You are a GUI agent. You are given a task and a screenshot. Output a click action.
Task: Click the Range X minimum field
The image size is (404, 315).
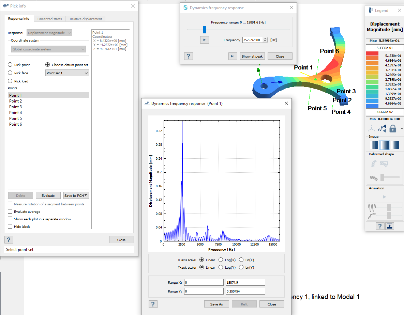click(x=204, y=282)
